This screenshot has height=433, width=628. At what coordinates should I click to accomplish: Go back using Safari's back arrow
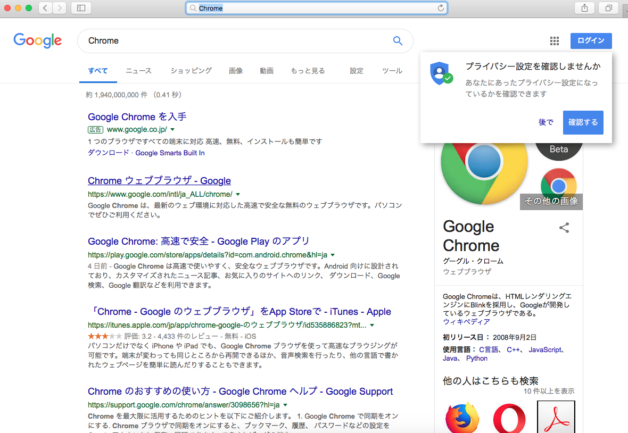45,8
